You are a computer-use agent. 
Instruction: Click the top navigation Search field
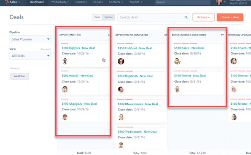(x=182, y=2)
